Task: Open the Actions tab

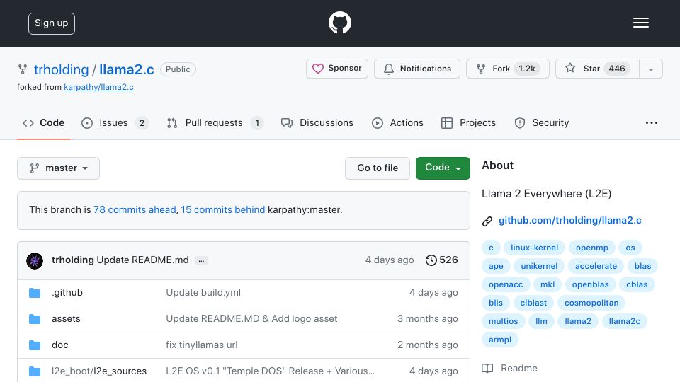Action: point(397,123)
